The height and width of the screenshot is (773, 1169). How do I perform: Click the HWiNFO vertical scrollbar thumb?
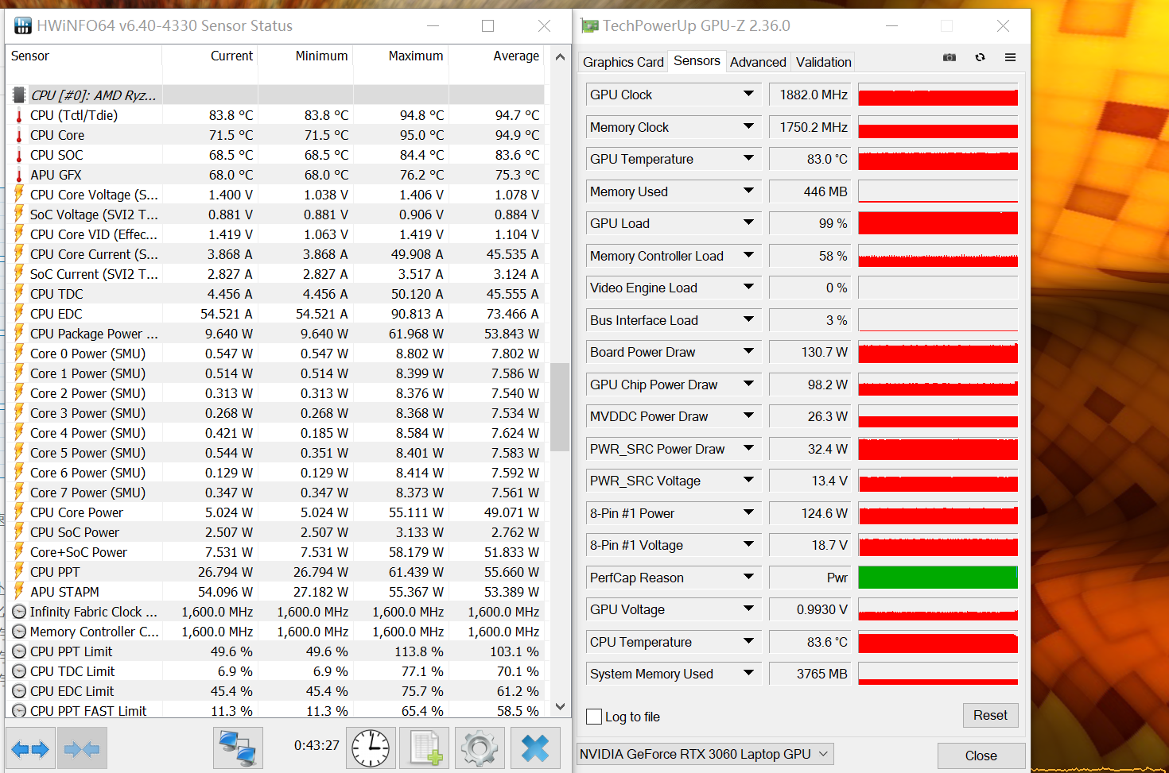pos(560,407)
